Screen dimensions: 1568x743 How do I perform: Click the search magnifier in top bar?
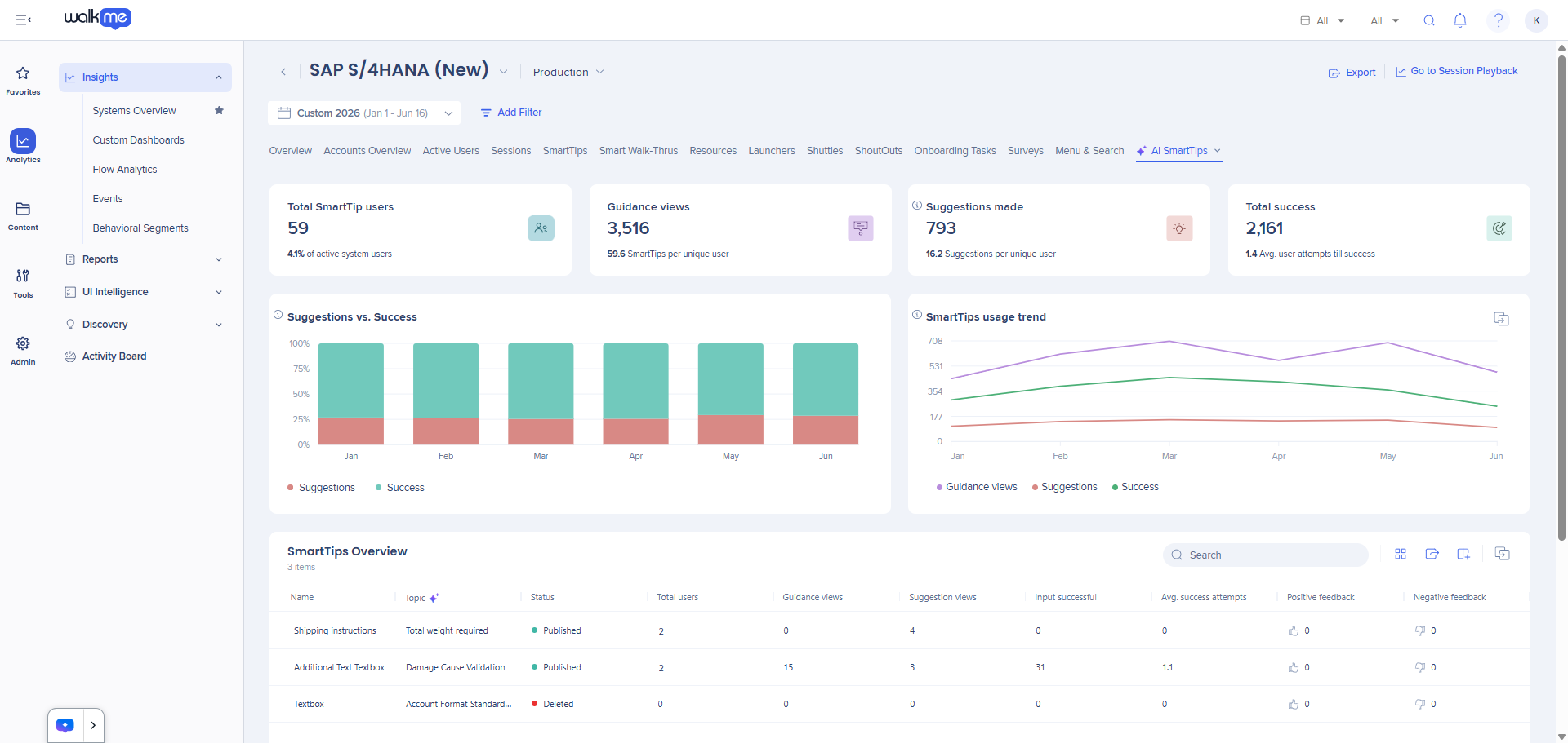pos(1429,20)
